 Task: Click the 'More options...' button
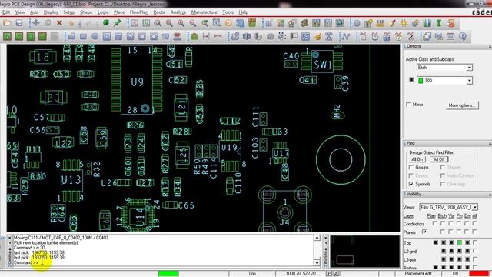coord(461,105)
